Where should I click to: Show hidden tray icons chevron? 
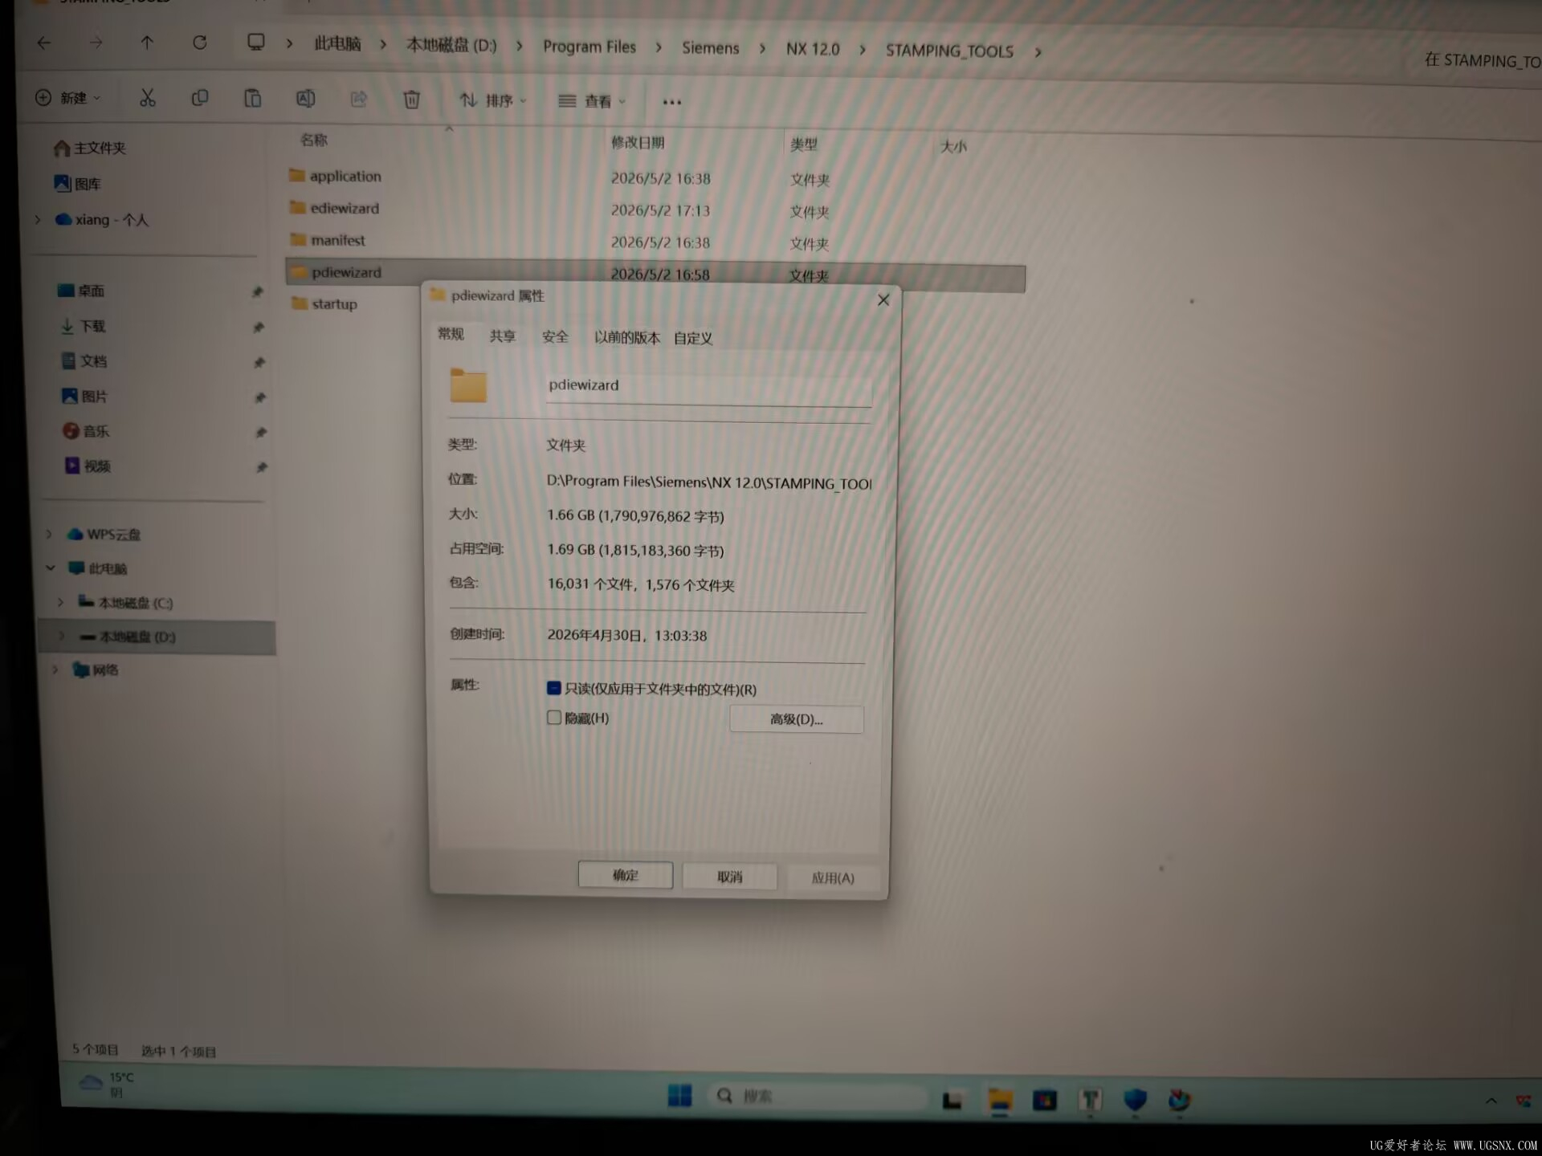[x=1491, y=1101]
